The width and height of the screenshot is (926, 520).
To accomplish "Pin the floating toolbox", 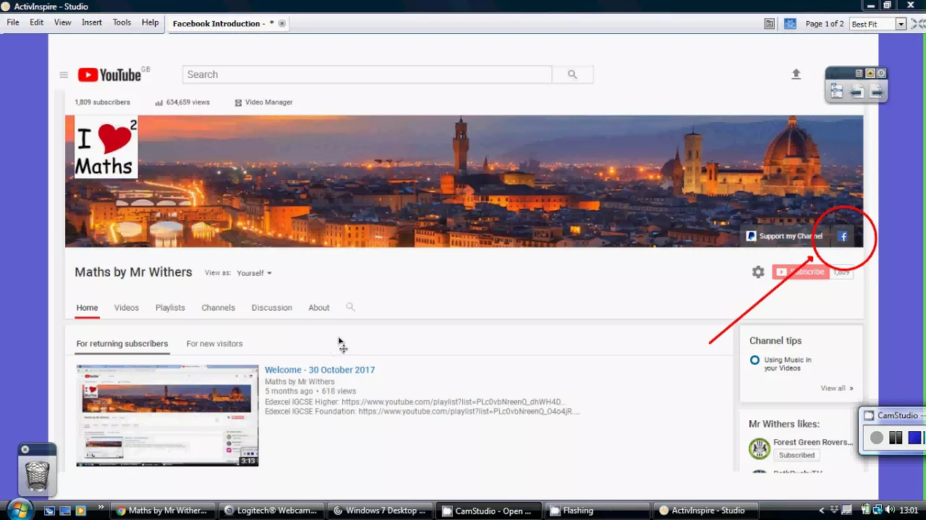I will pos(881,73).
